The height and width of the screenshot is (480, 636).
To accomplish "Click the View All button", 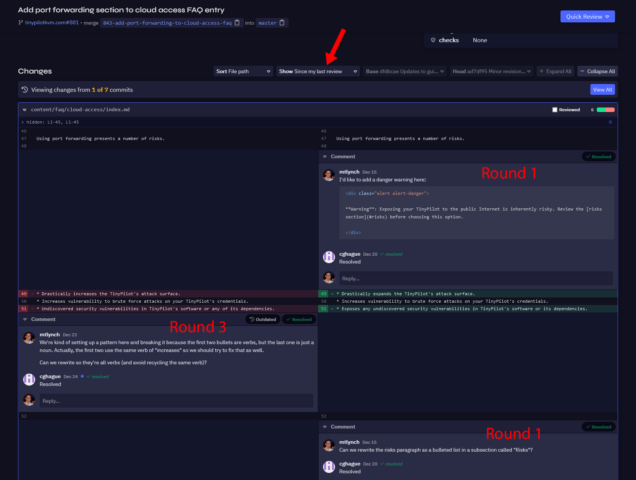I will [602, 90].
